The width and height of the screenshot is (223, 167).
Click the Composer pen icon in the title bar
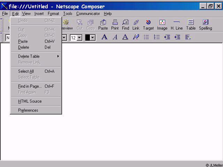pyautogui.click(x=4, y=6)
